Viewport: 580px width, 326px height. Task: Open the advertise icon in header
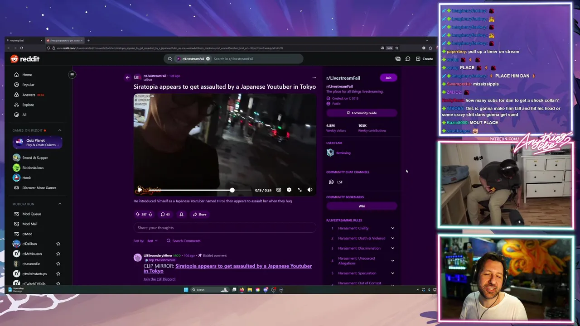click(398, 59)
